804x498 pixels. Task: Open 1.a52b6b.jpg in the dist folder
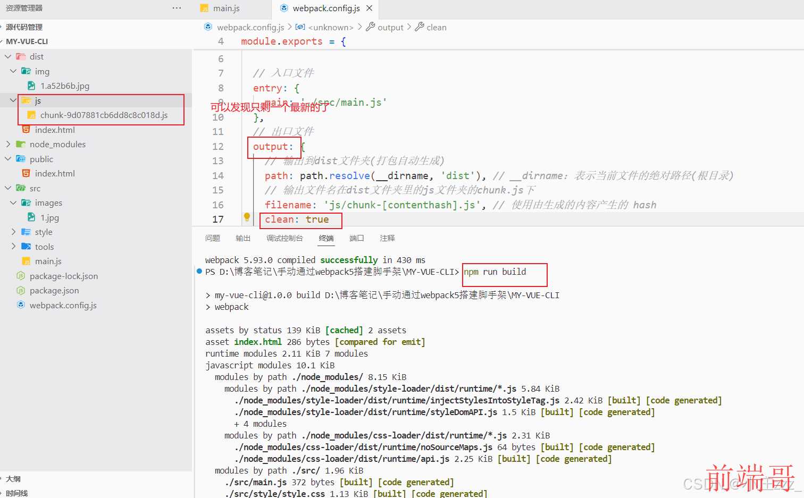(x=65, y=86)
